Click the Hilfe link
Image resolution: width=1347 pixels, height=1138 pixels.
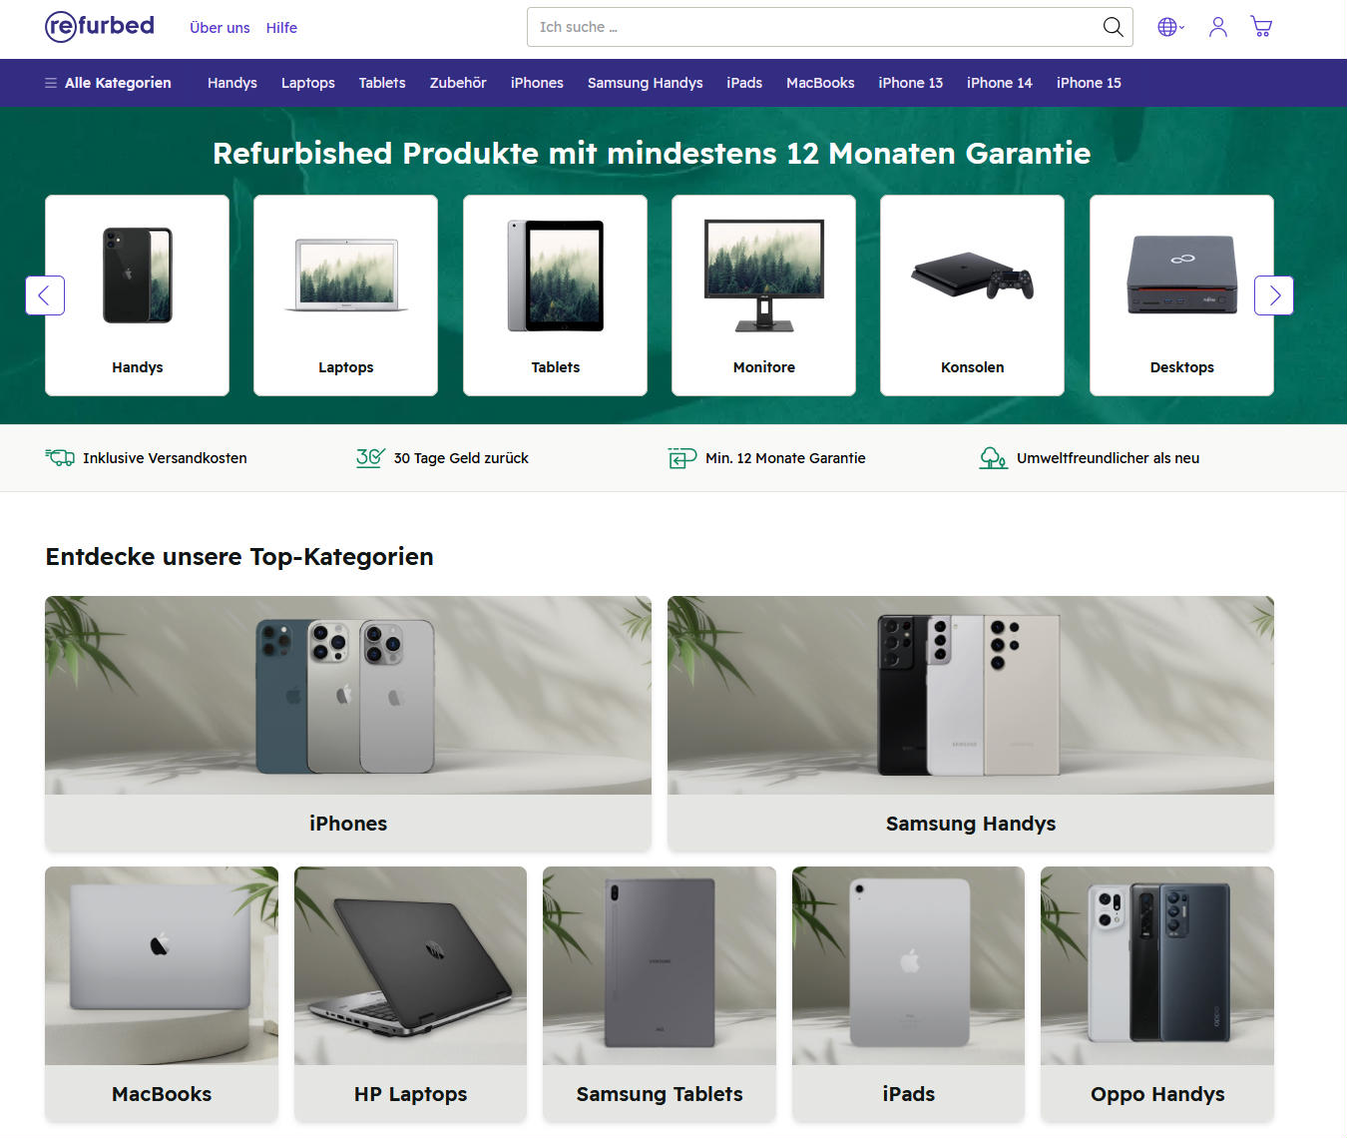pos(281,28)
